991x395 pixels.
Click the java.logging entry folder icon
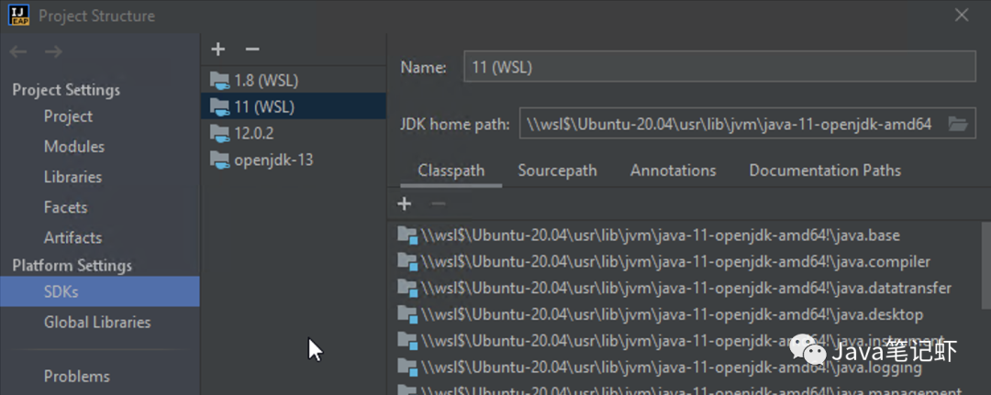407,368
